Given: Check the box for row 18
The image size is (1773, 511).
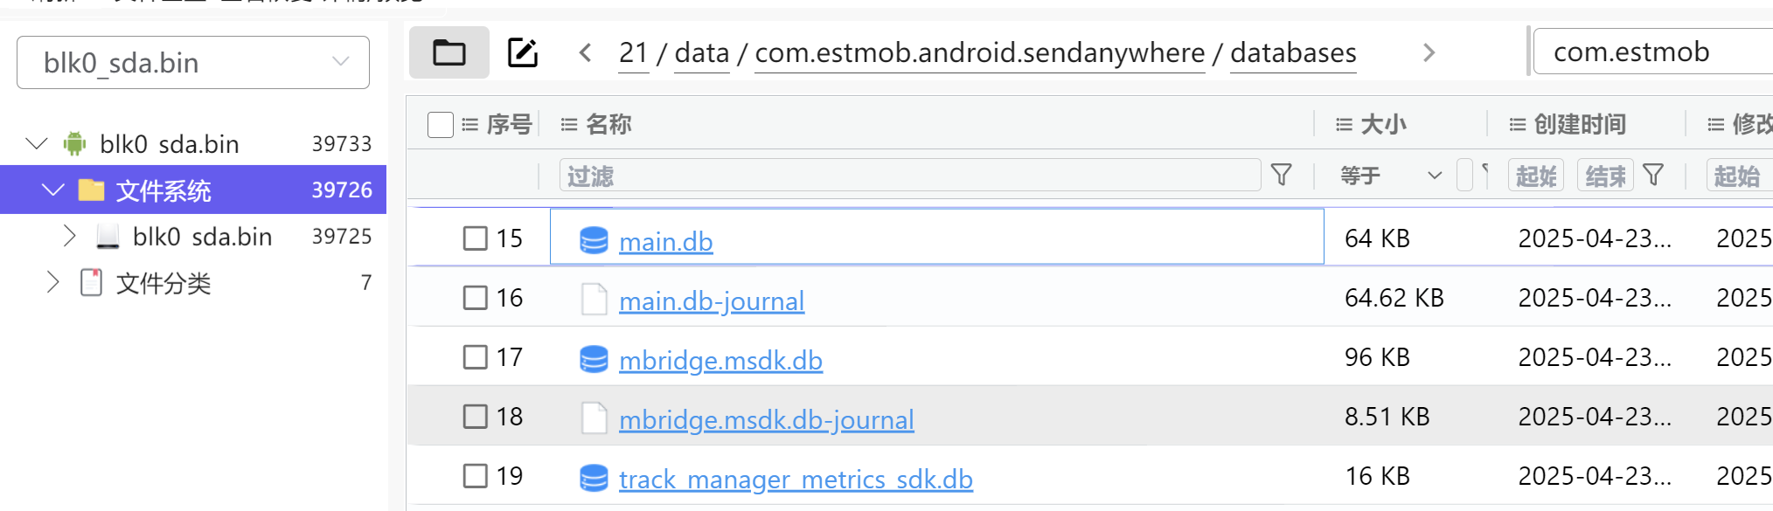Looking at the screenshot, I should pos(476,417).
